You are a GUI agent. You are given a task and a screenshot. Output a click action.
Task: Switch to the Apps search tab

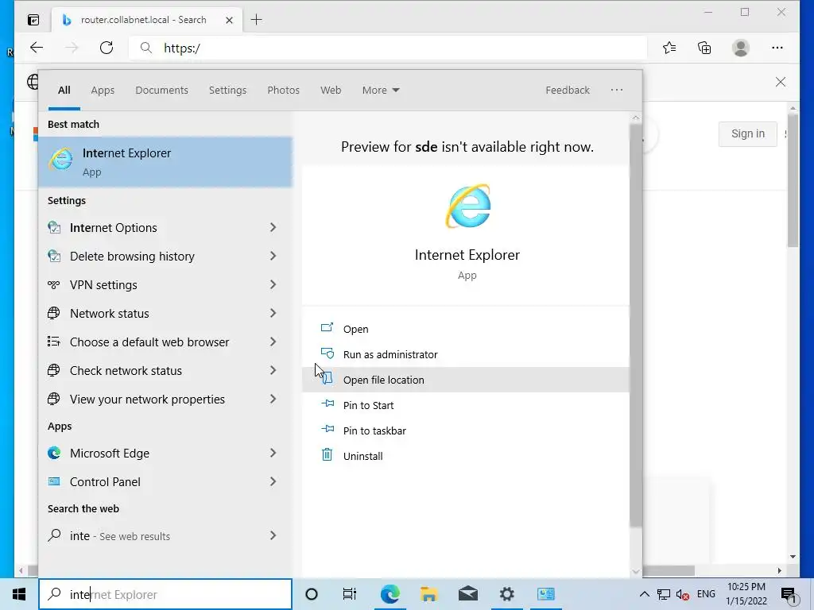(x=103, y=90)
